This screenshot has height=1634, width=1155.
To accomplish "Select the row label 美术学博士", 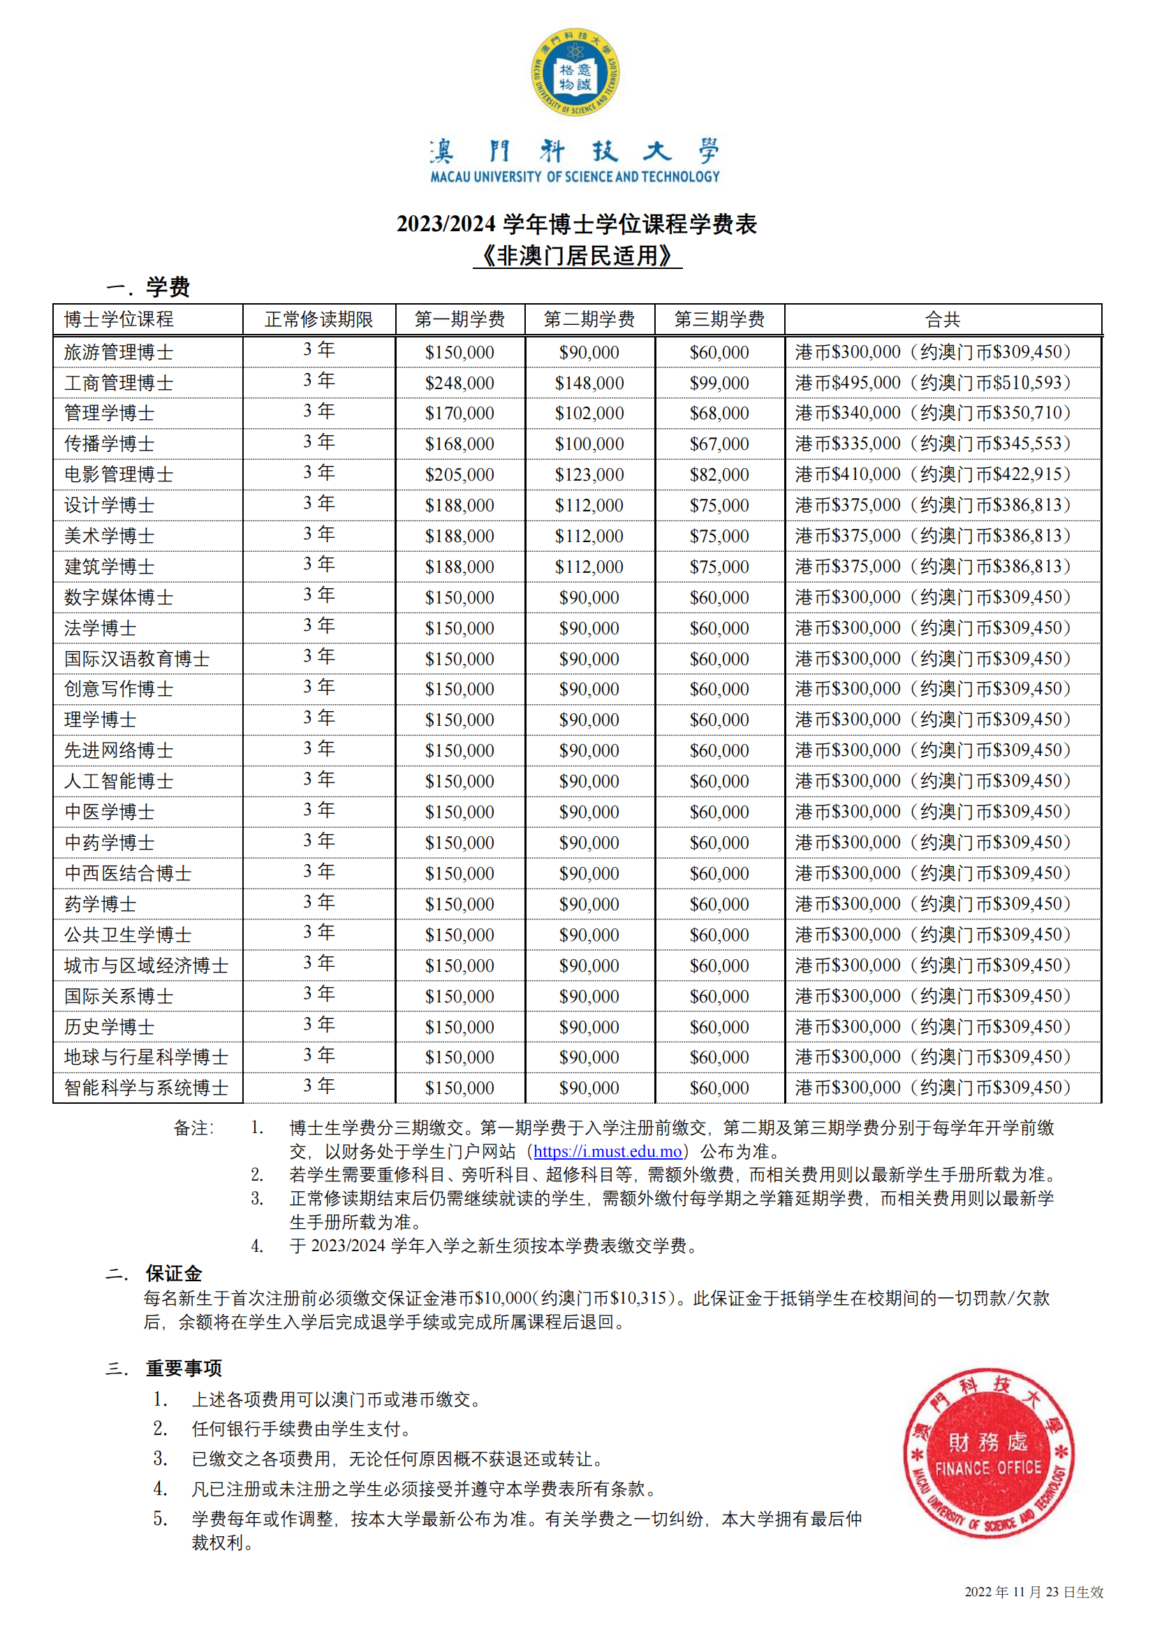I will coord(110,536).
